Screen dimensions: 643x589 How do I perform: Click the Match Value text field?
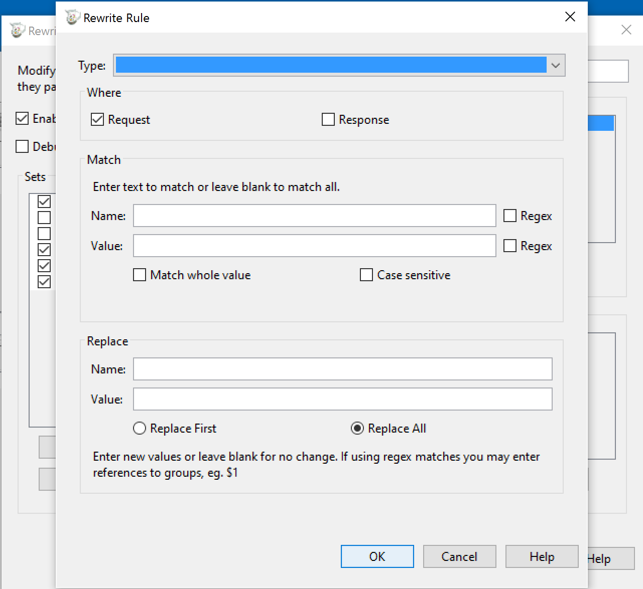point(314,246)
